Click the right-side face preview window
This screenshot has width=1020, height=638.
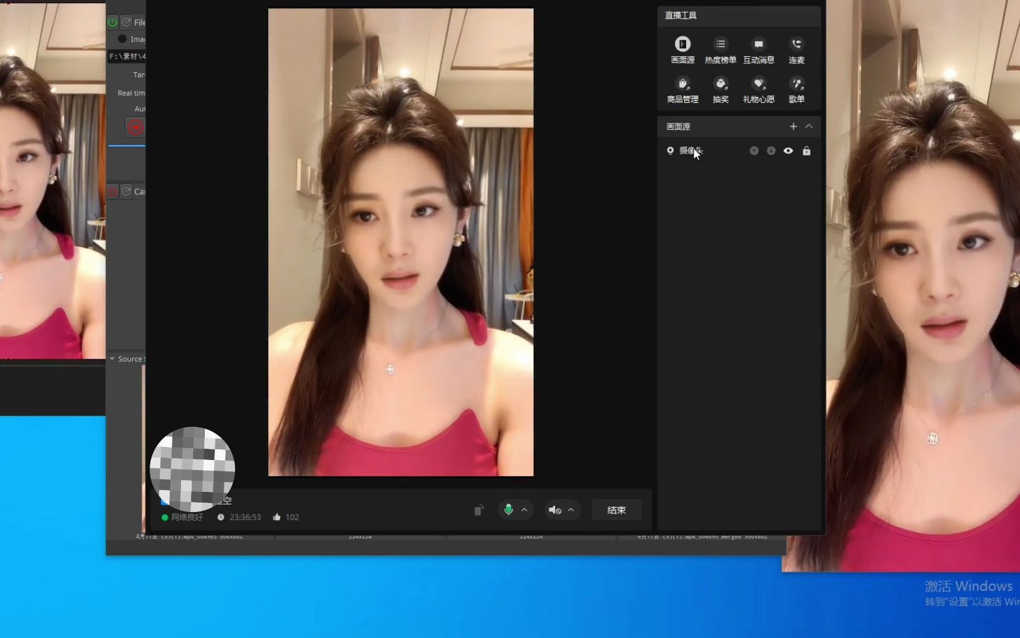923,286
